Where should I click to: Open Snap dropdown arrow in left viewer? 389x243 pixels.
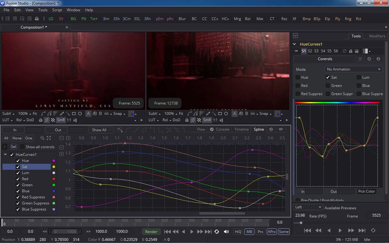tap(125, 114)
